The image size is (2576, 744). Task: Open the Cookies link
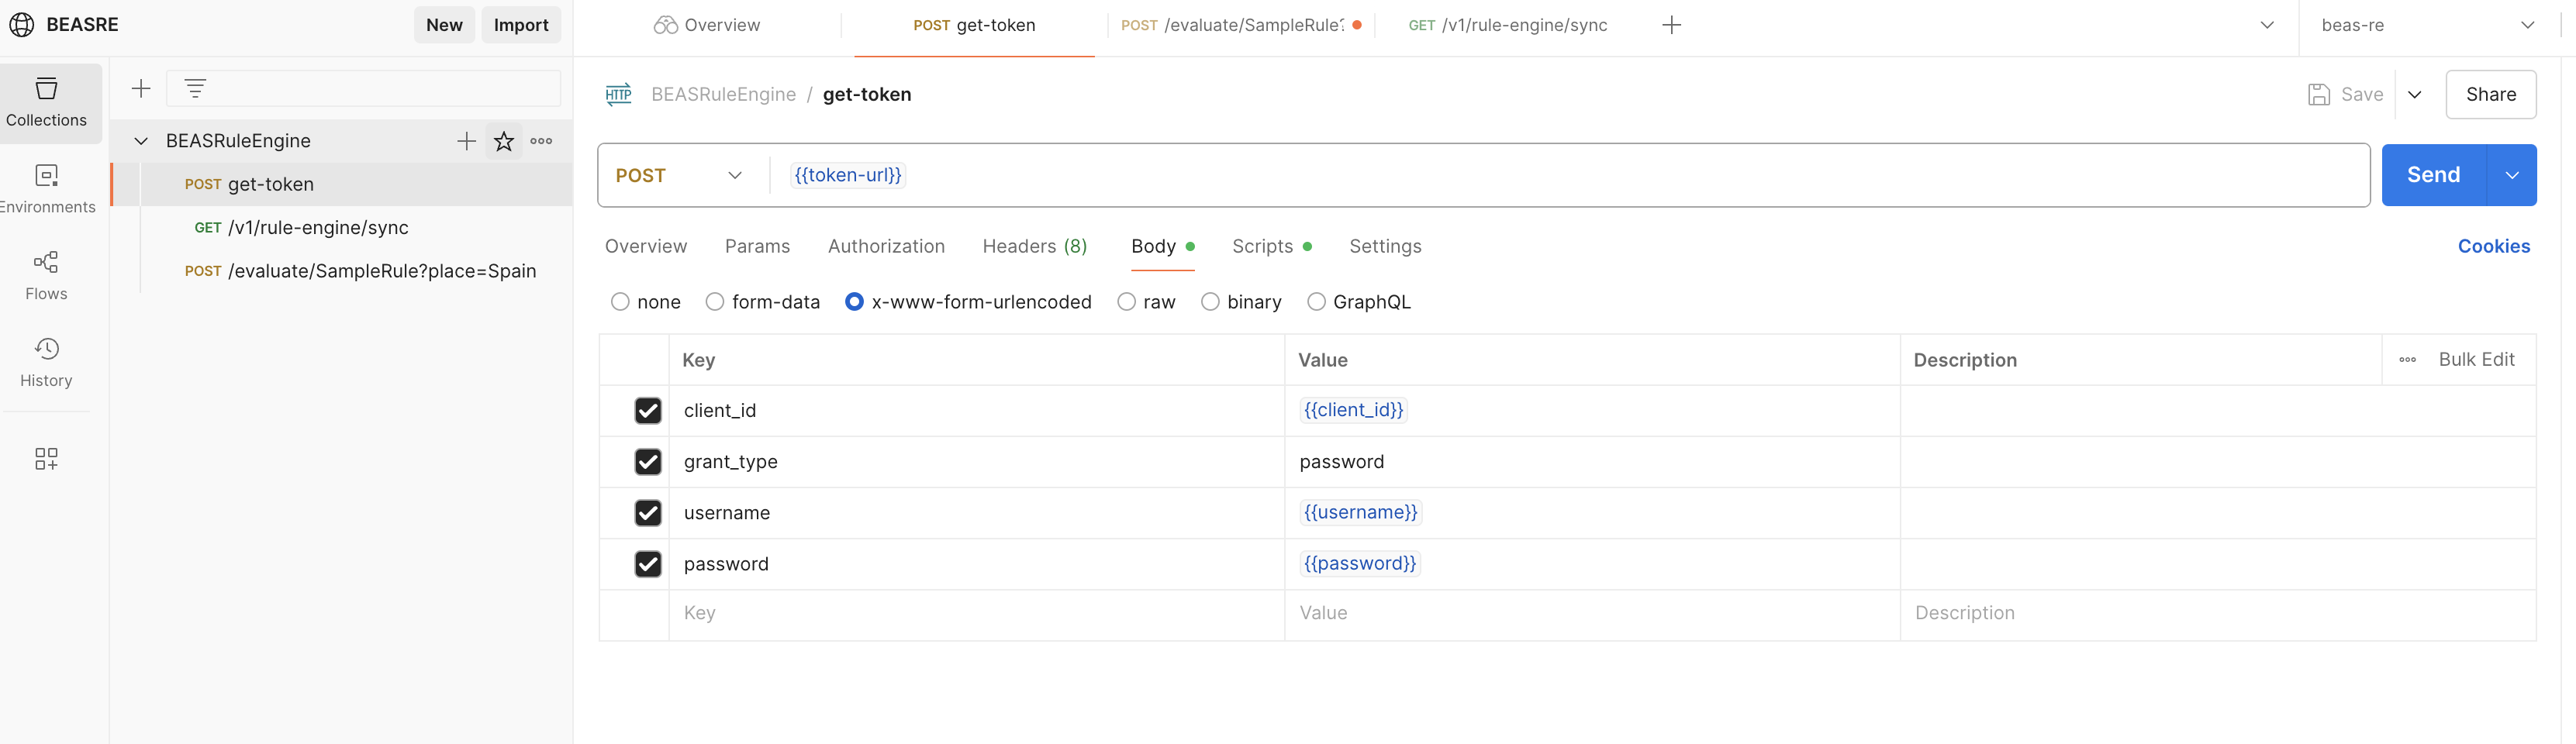2493,246
